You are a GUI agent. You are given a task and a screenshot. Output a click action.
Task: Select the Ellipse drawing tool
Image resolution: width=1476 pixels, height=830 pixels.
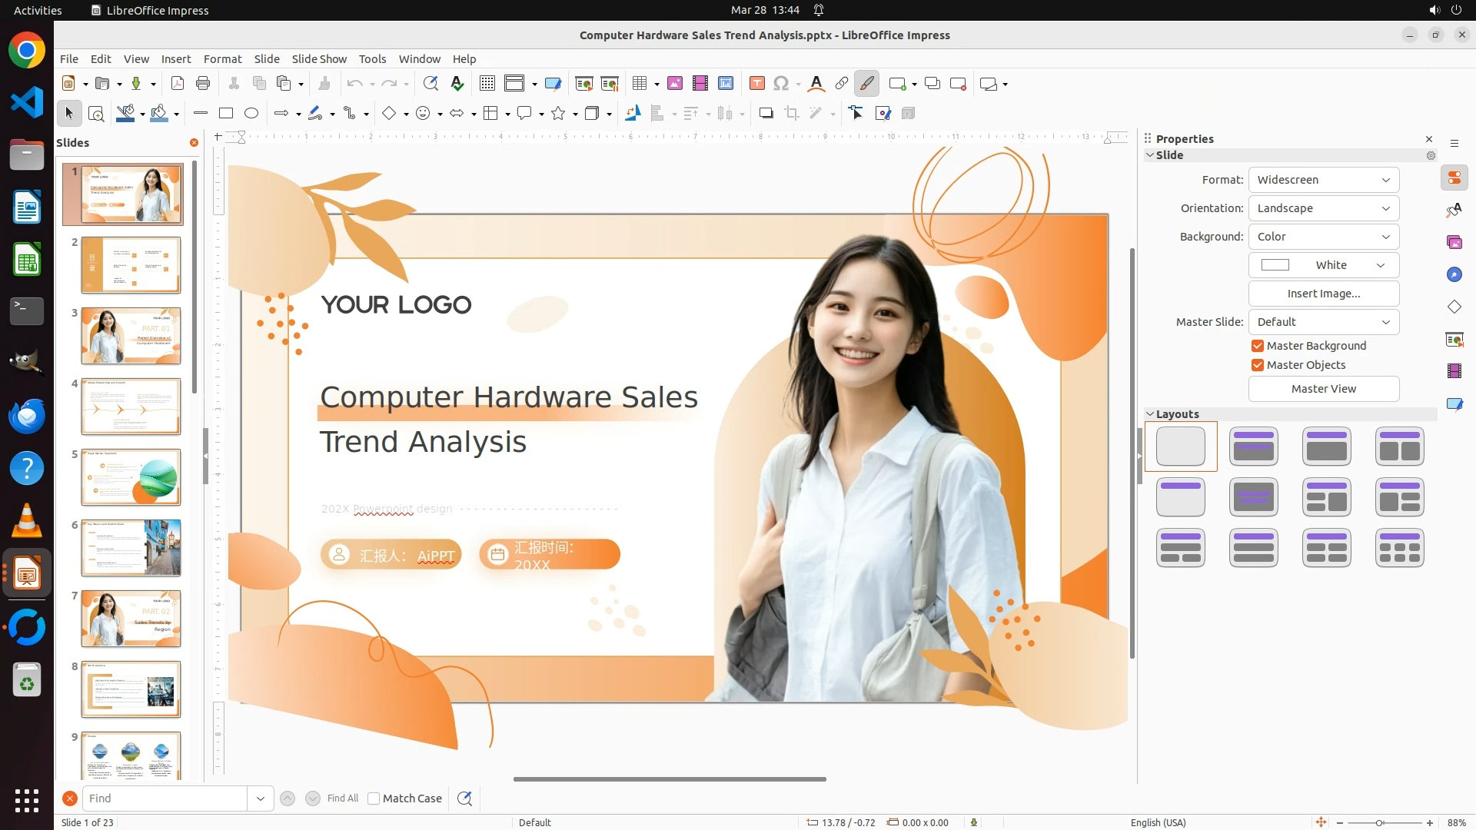pos(251,114)
